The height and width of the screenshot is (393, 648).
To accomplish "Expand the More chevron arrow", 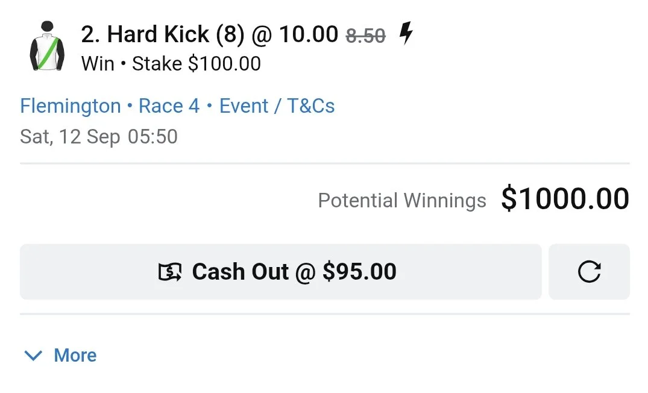I will (x=33, y=356).
